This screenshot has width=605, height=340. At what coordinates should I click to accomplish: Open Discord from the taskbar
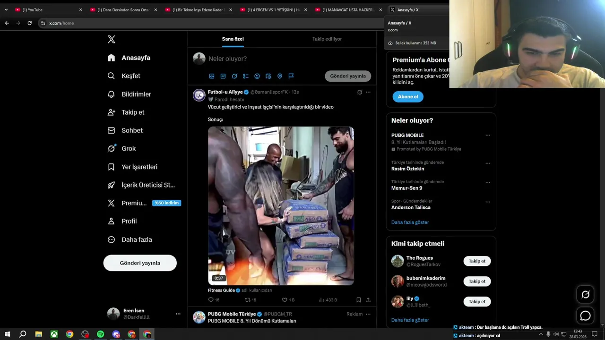[x=116, y=334]
